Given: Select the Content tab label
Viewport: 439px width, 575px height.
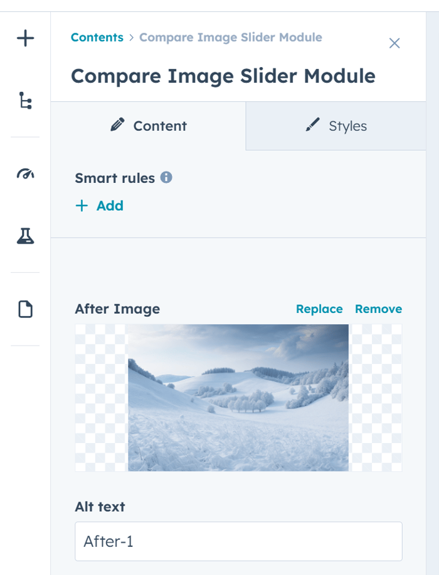Looking at the screenshot, I should (x=160, y=126).
